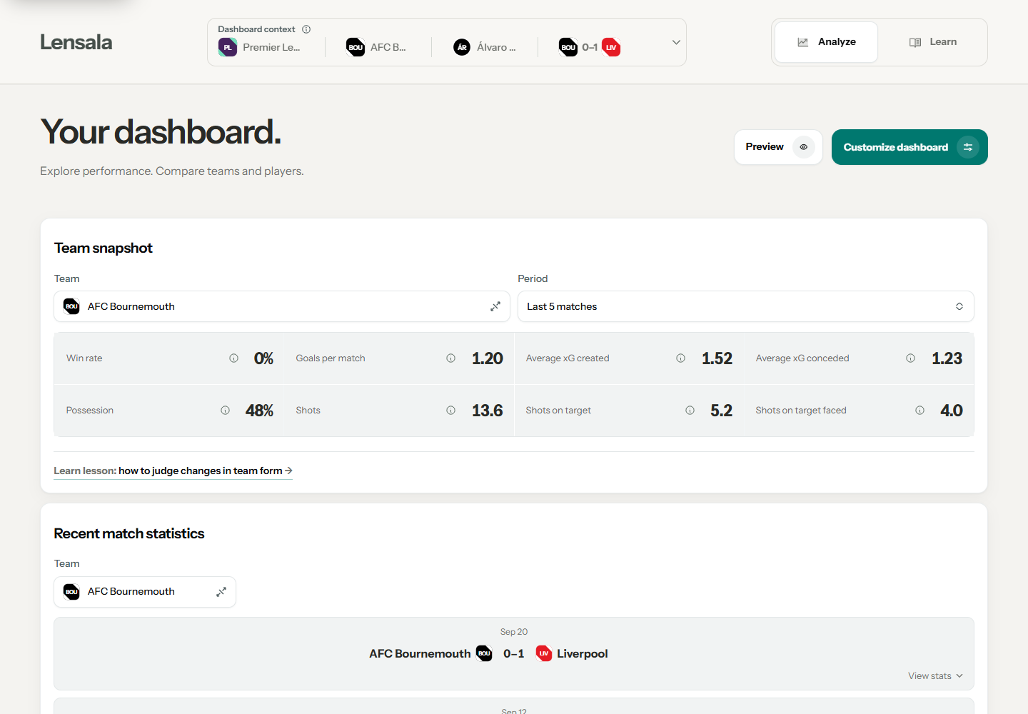Show info for Shots on target faced
Viewport: 1028px width, 714px height.
pyautogui.click(x=919, y=411)
